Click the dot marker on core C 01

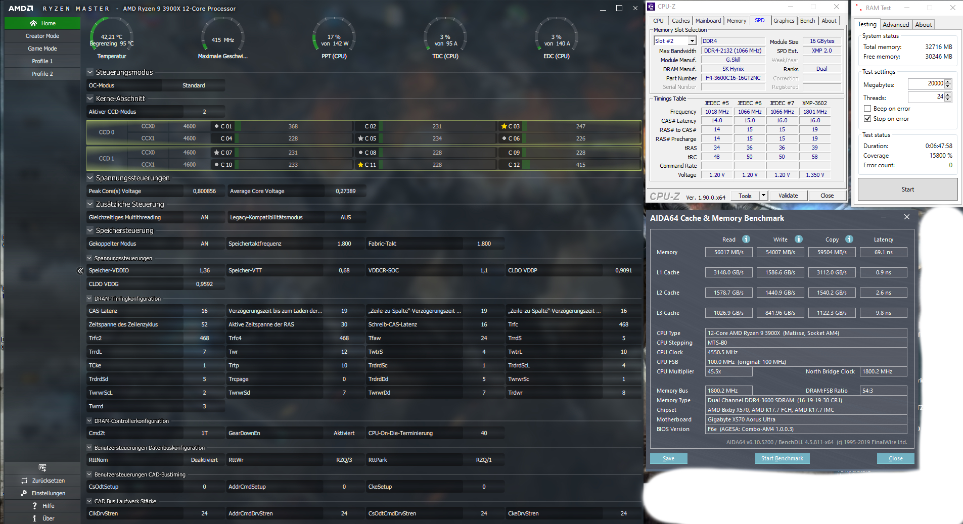pyautogui.click(x=216, y=126)
